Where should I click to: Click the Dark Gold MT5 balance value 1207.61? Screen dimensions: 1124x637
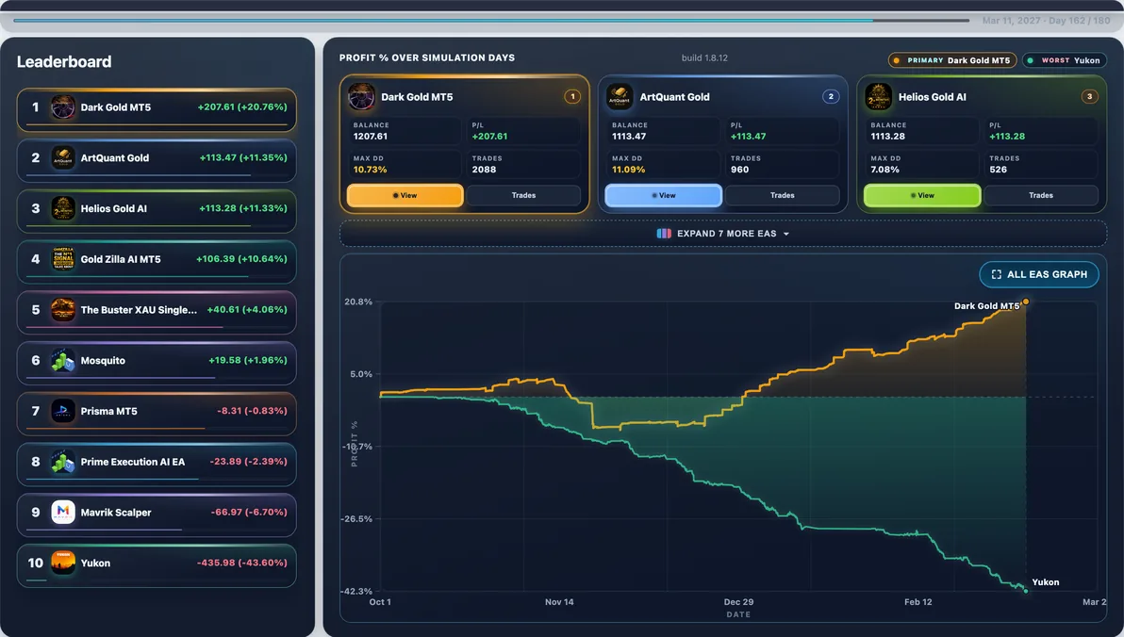click(x=371, y=136)
